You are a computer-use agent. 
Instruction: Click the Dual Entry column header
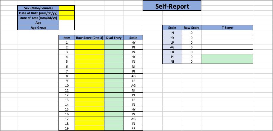coord(114,38)
